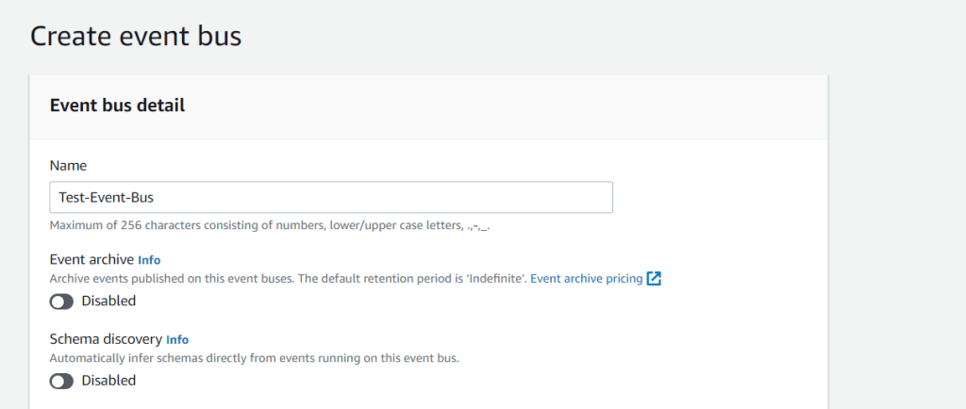Viewport: 966px width, 409px height.
Task: Click the Disabled label under Schema discovery
Action: point(108,381)
